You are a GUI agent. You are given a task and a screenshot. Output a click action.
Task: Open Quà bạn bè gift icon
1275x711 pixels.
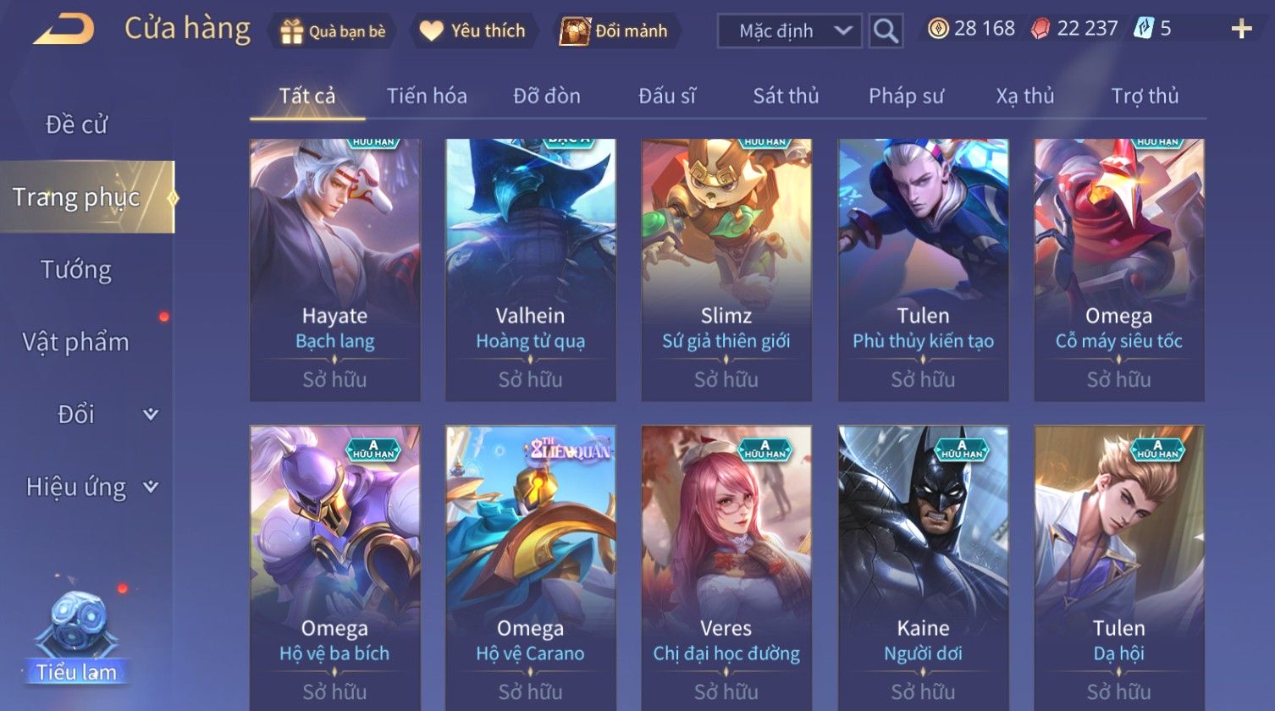tap(292, 31)
